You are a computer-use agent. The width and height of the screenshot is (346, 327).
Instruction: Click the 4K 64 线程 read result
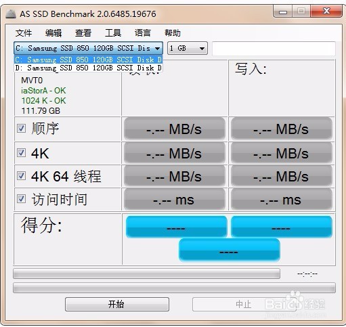pos(175,176)
